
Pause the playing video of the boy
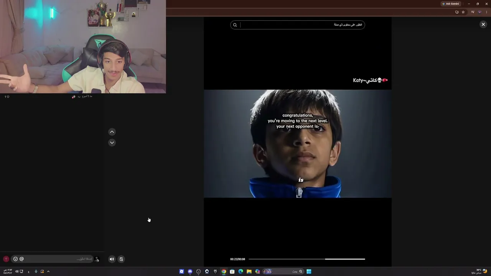click(x=298, y=144)
